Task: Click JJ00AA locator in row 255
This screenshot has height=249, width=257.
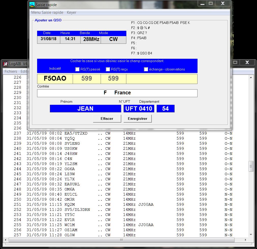Action: 146,225
